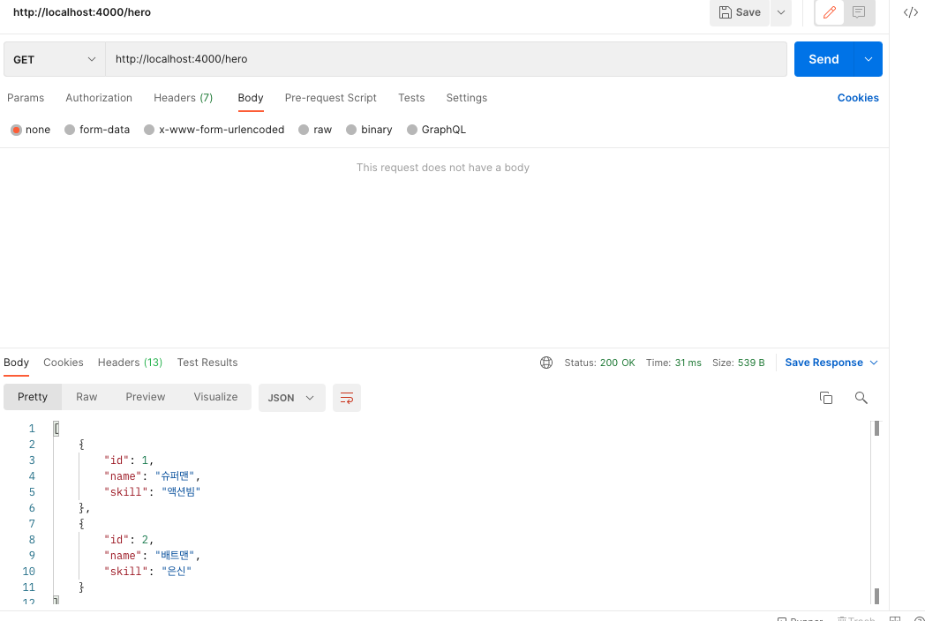
Task: Open the request Headers (7) tab
Action: [x=183, y=98]
